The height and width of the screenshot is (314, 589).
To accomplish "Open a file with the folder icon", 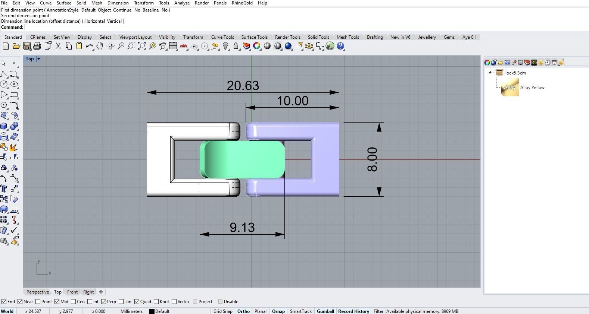I will (x=16, y=46).
